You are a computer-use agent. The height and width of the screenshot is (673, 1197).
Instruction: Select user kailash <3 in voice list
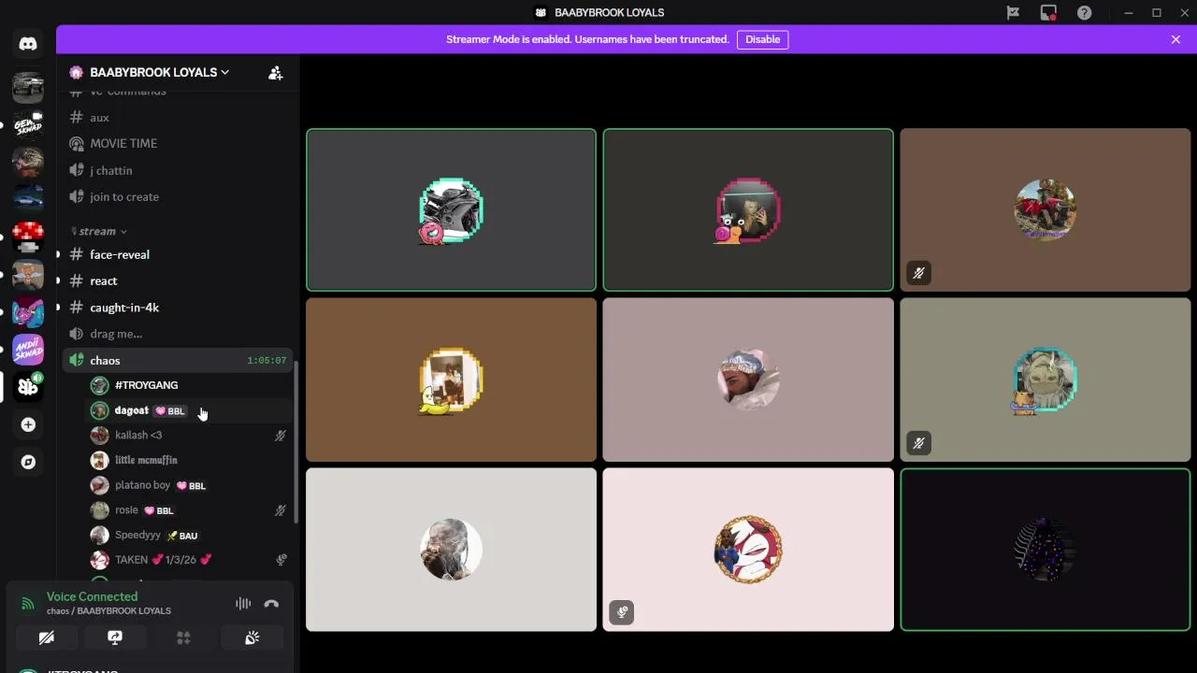point(189,436)
